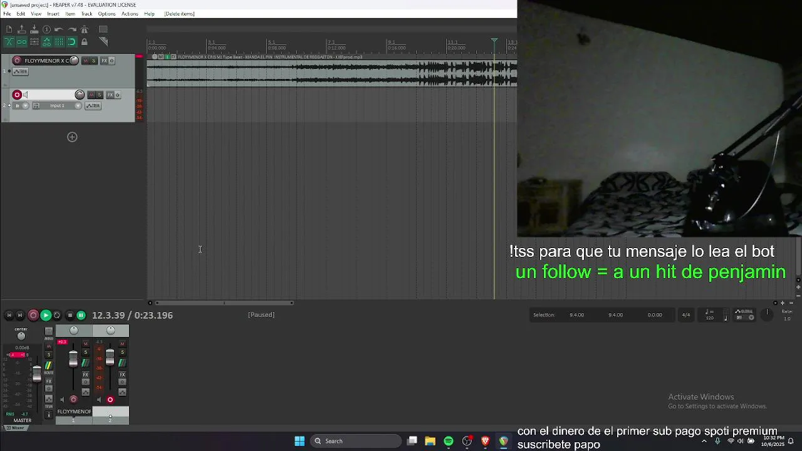Open the Edit menu
Screen dimensions: 802x451
click(21, 14)
